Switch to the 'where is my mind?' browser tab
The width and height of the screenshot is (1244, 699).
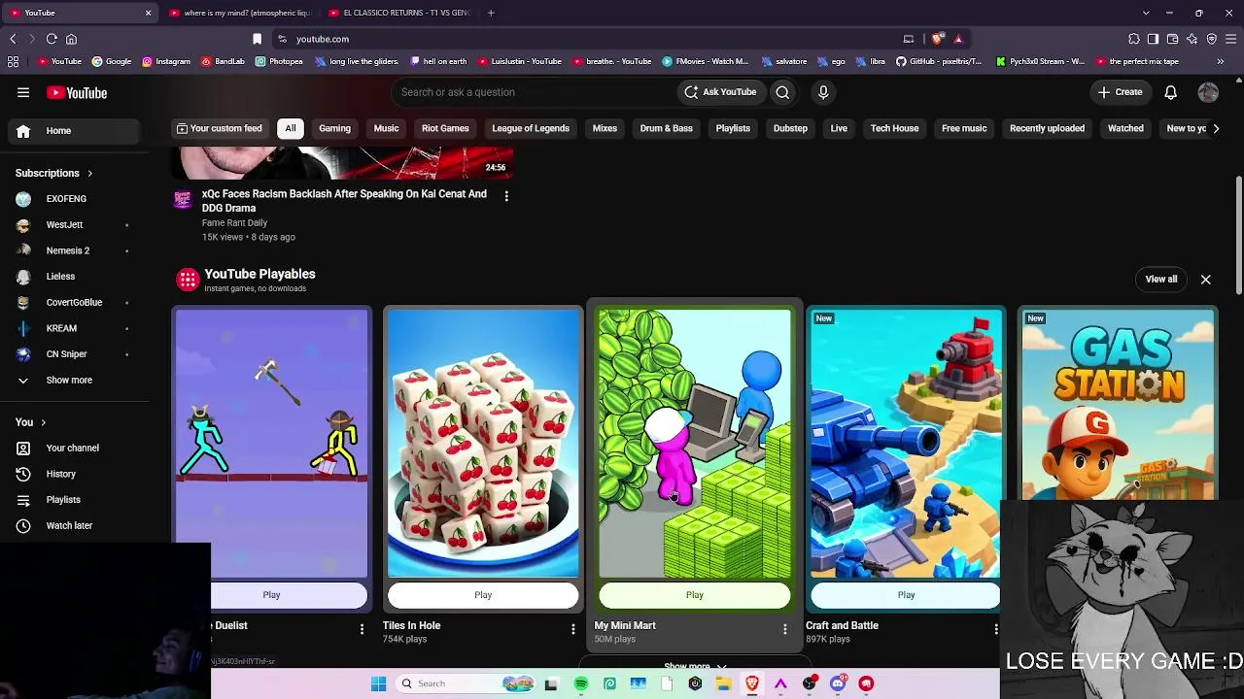point(239,13)
